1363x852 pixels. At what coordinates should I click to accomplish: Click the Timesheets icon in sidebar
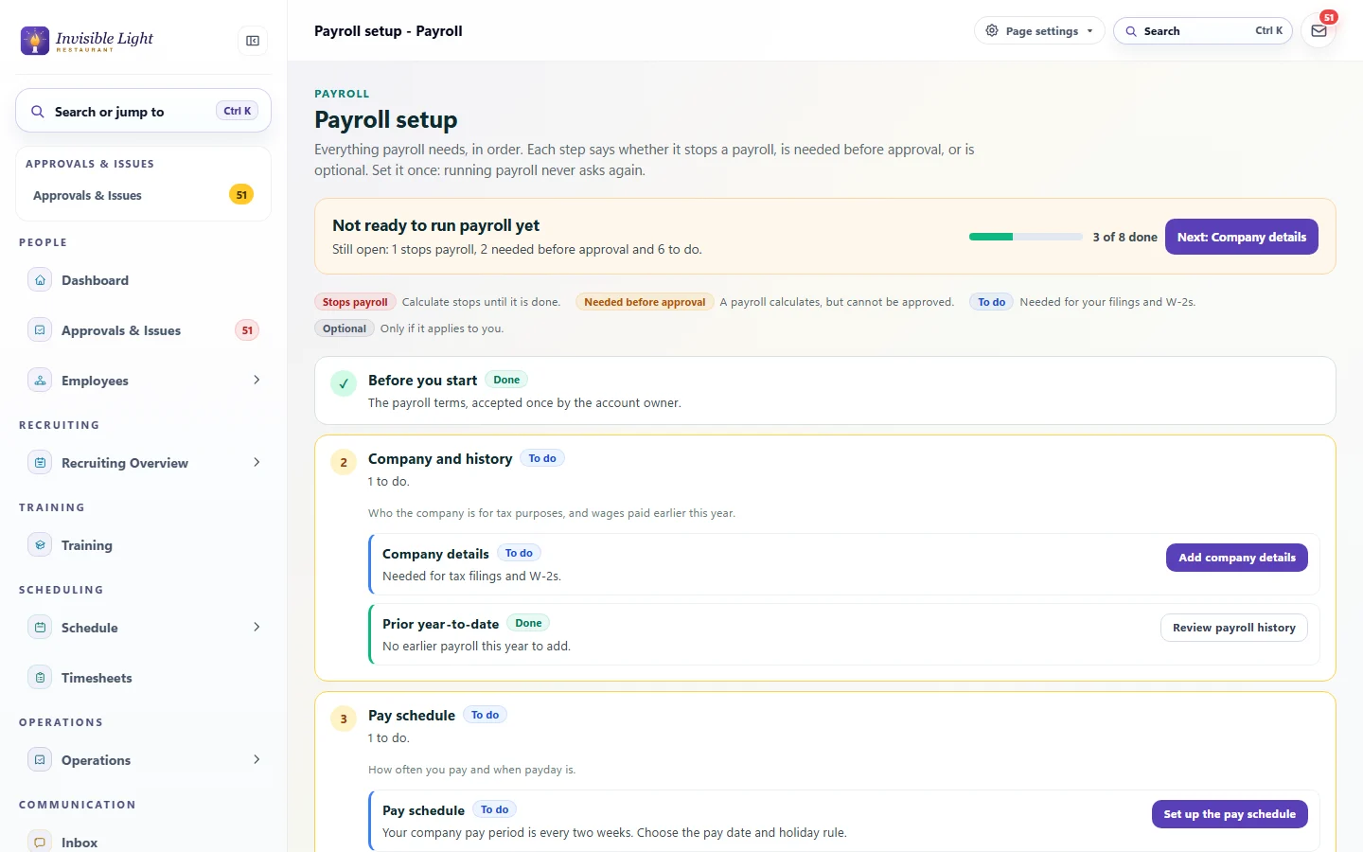click(40, 678)
